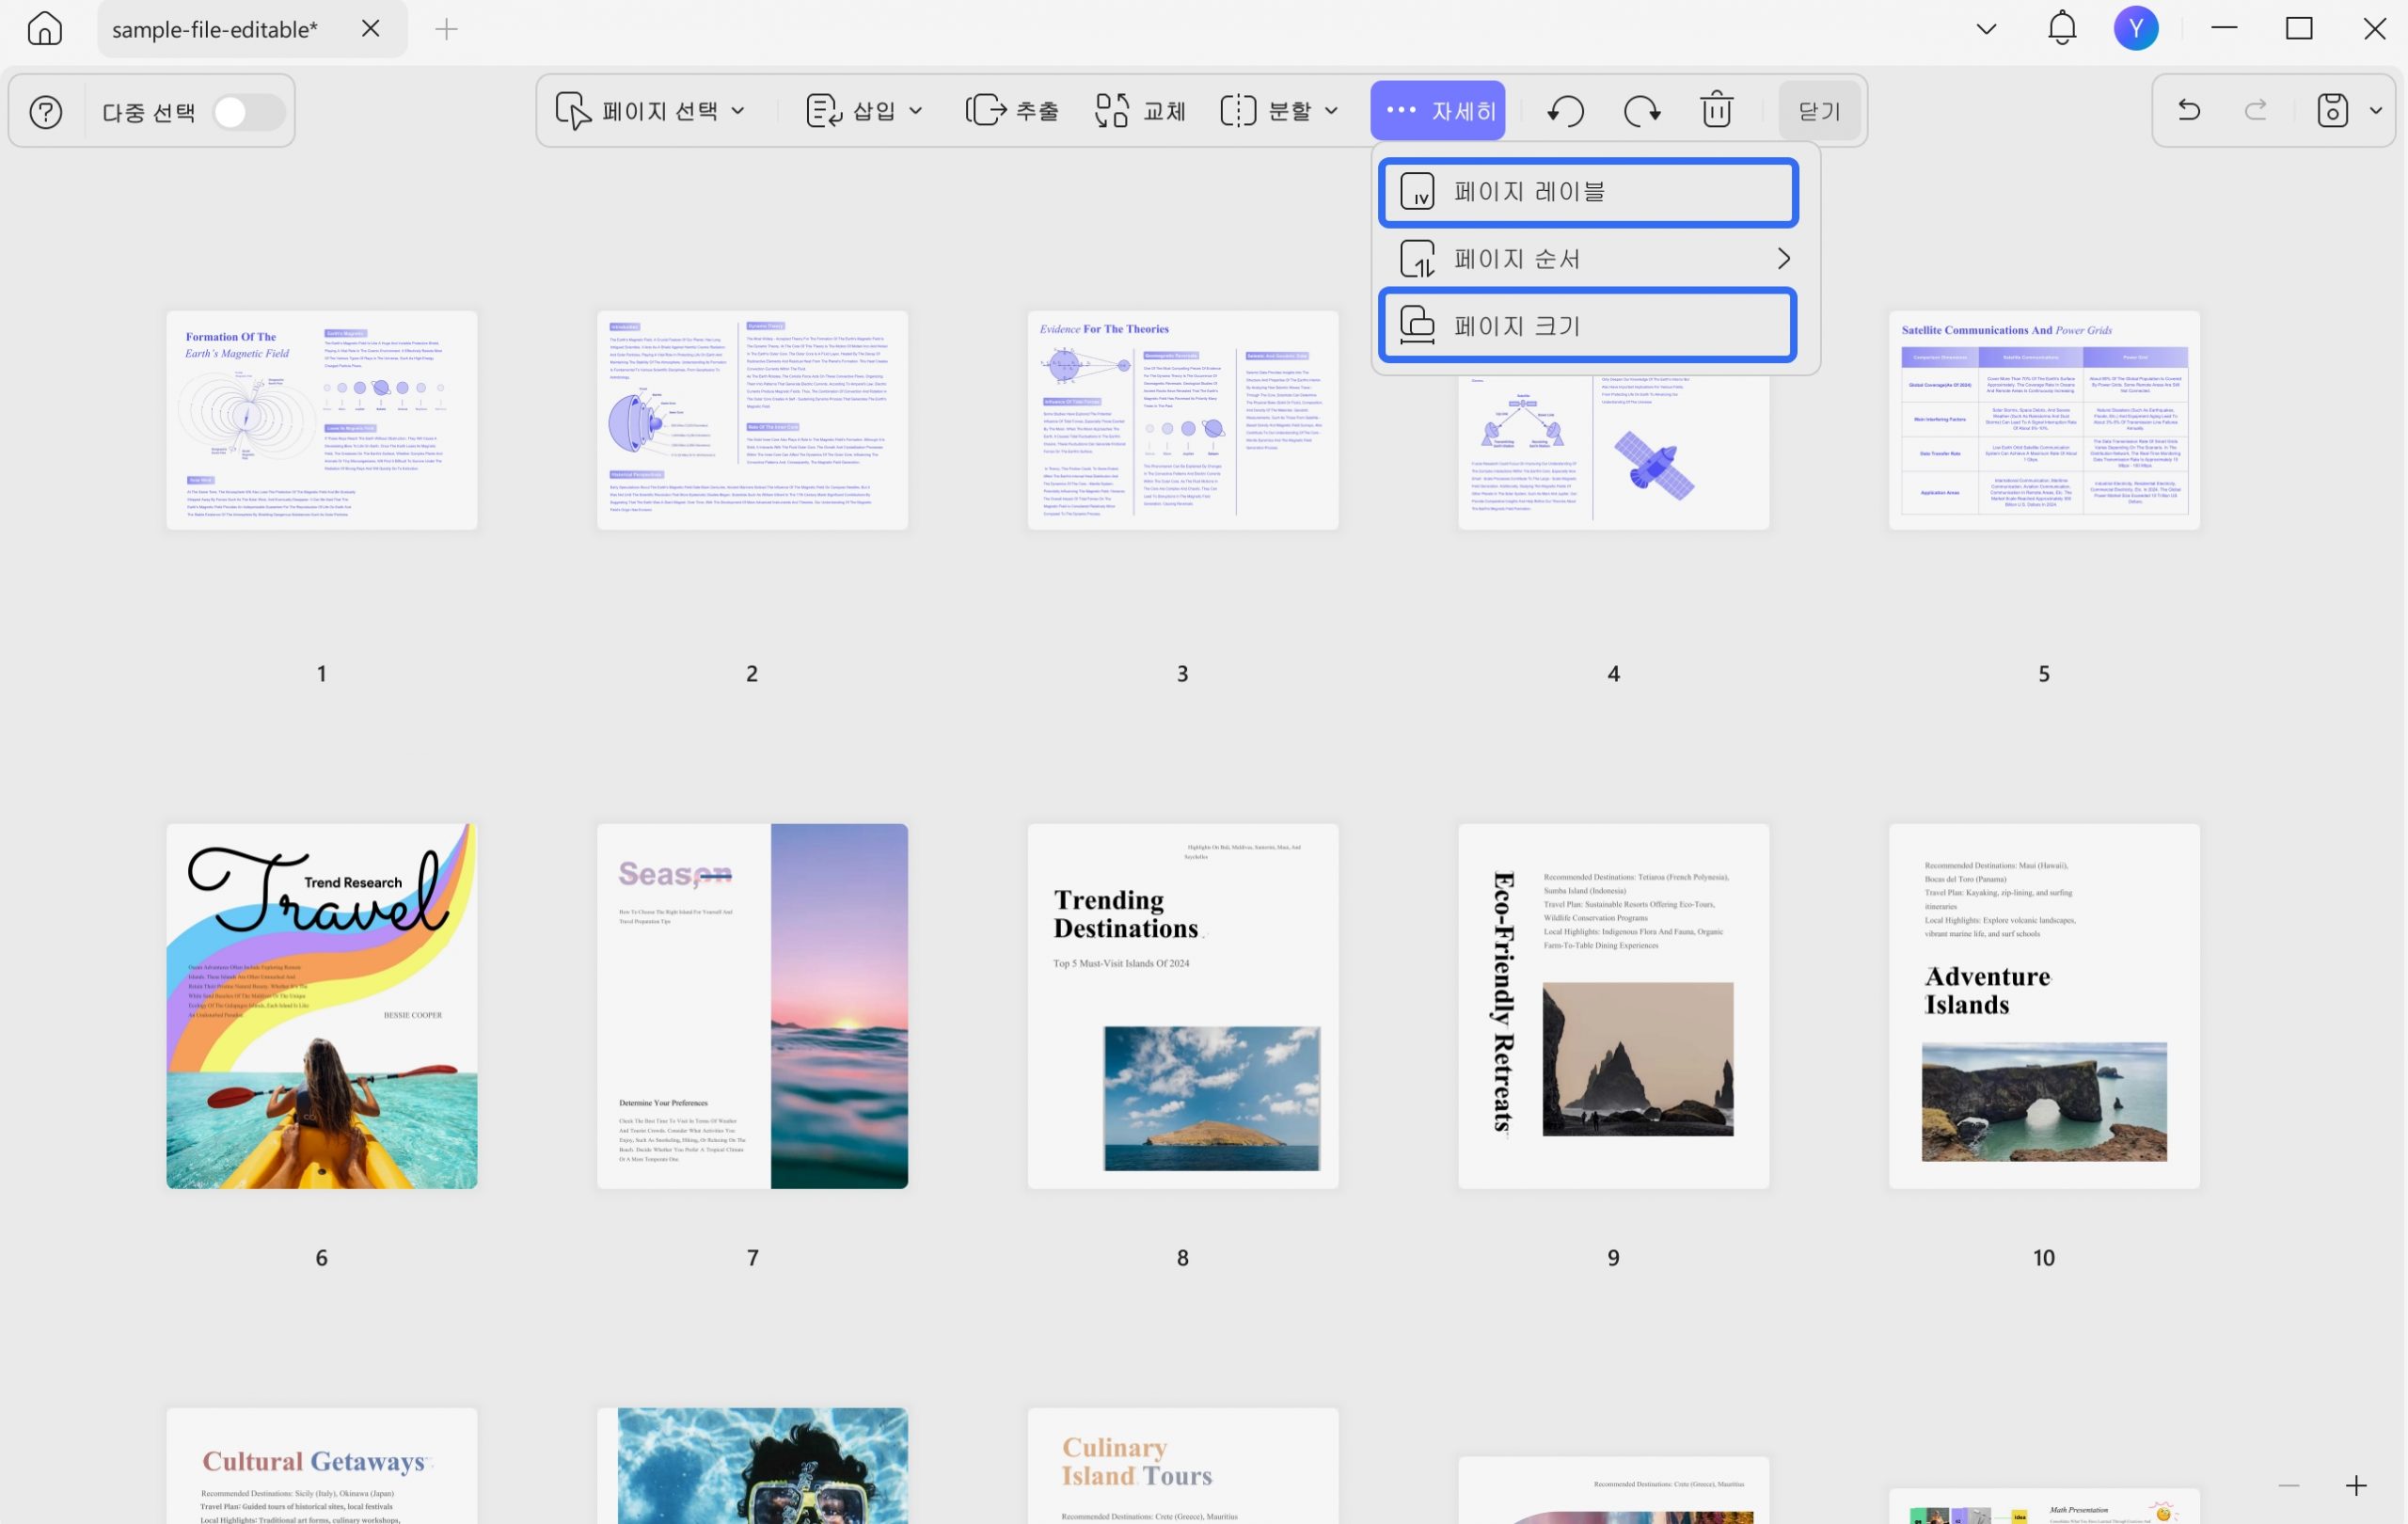Click the 닫기 close button
2408x1524 pixels.
[1819, 110]
